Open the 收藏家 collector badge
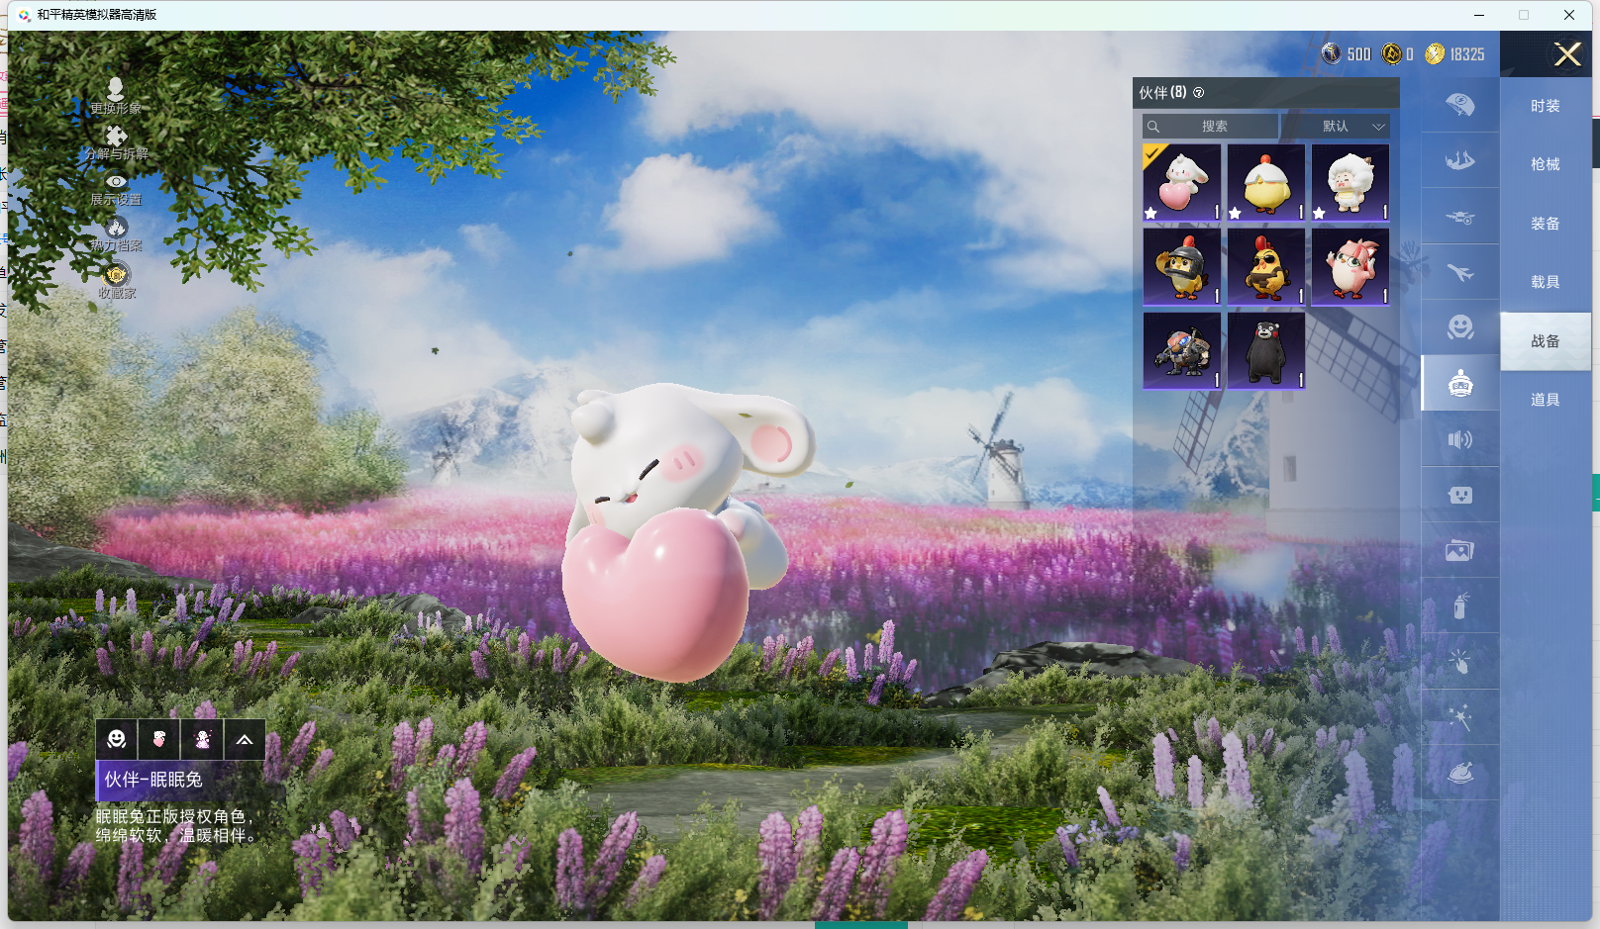 (x=116, y=275)
